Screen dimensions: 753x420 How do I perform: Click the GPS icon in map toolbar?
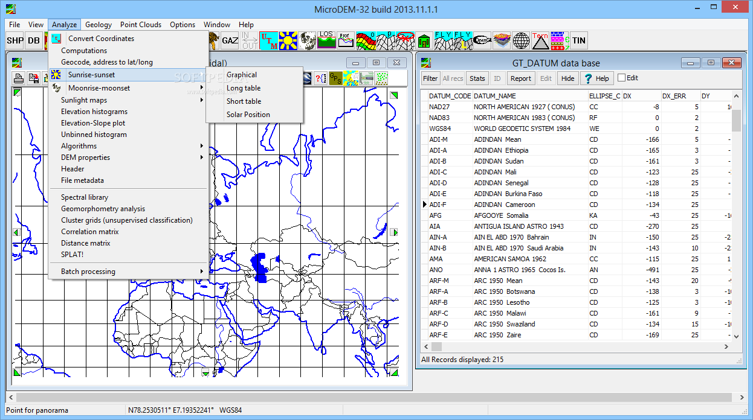[335, 78]
